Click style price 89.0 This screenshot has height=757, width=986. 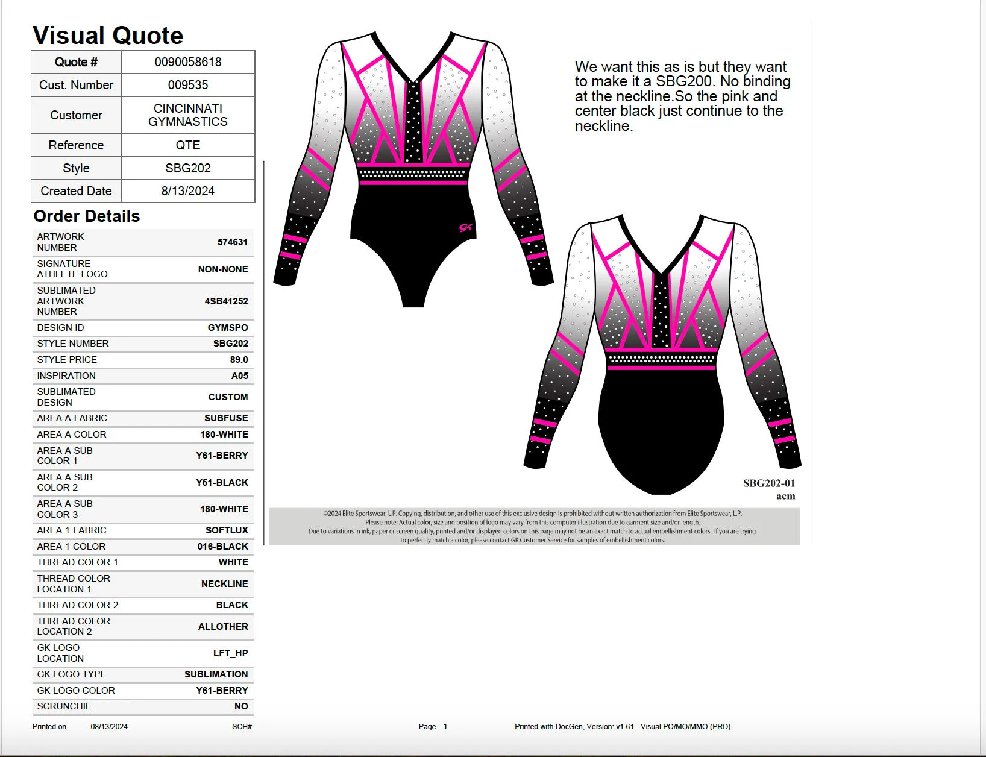click(239, 359)
